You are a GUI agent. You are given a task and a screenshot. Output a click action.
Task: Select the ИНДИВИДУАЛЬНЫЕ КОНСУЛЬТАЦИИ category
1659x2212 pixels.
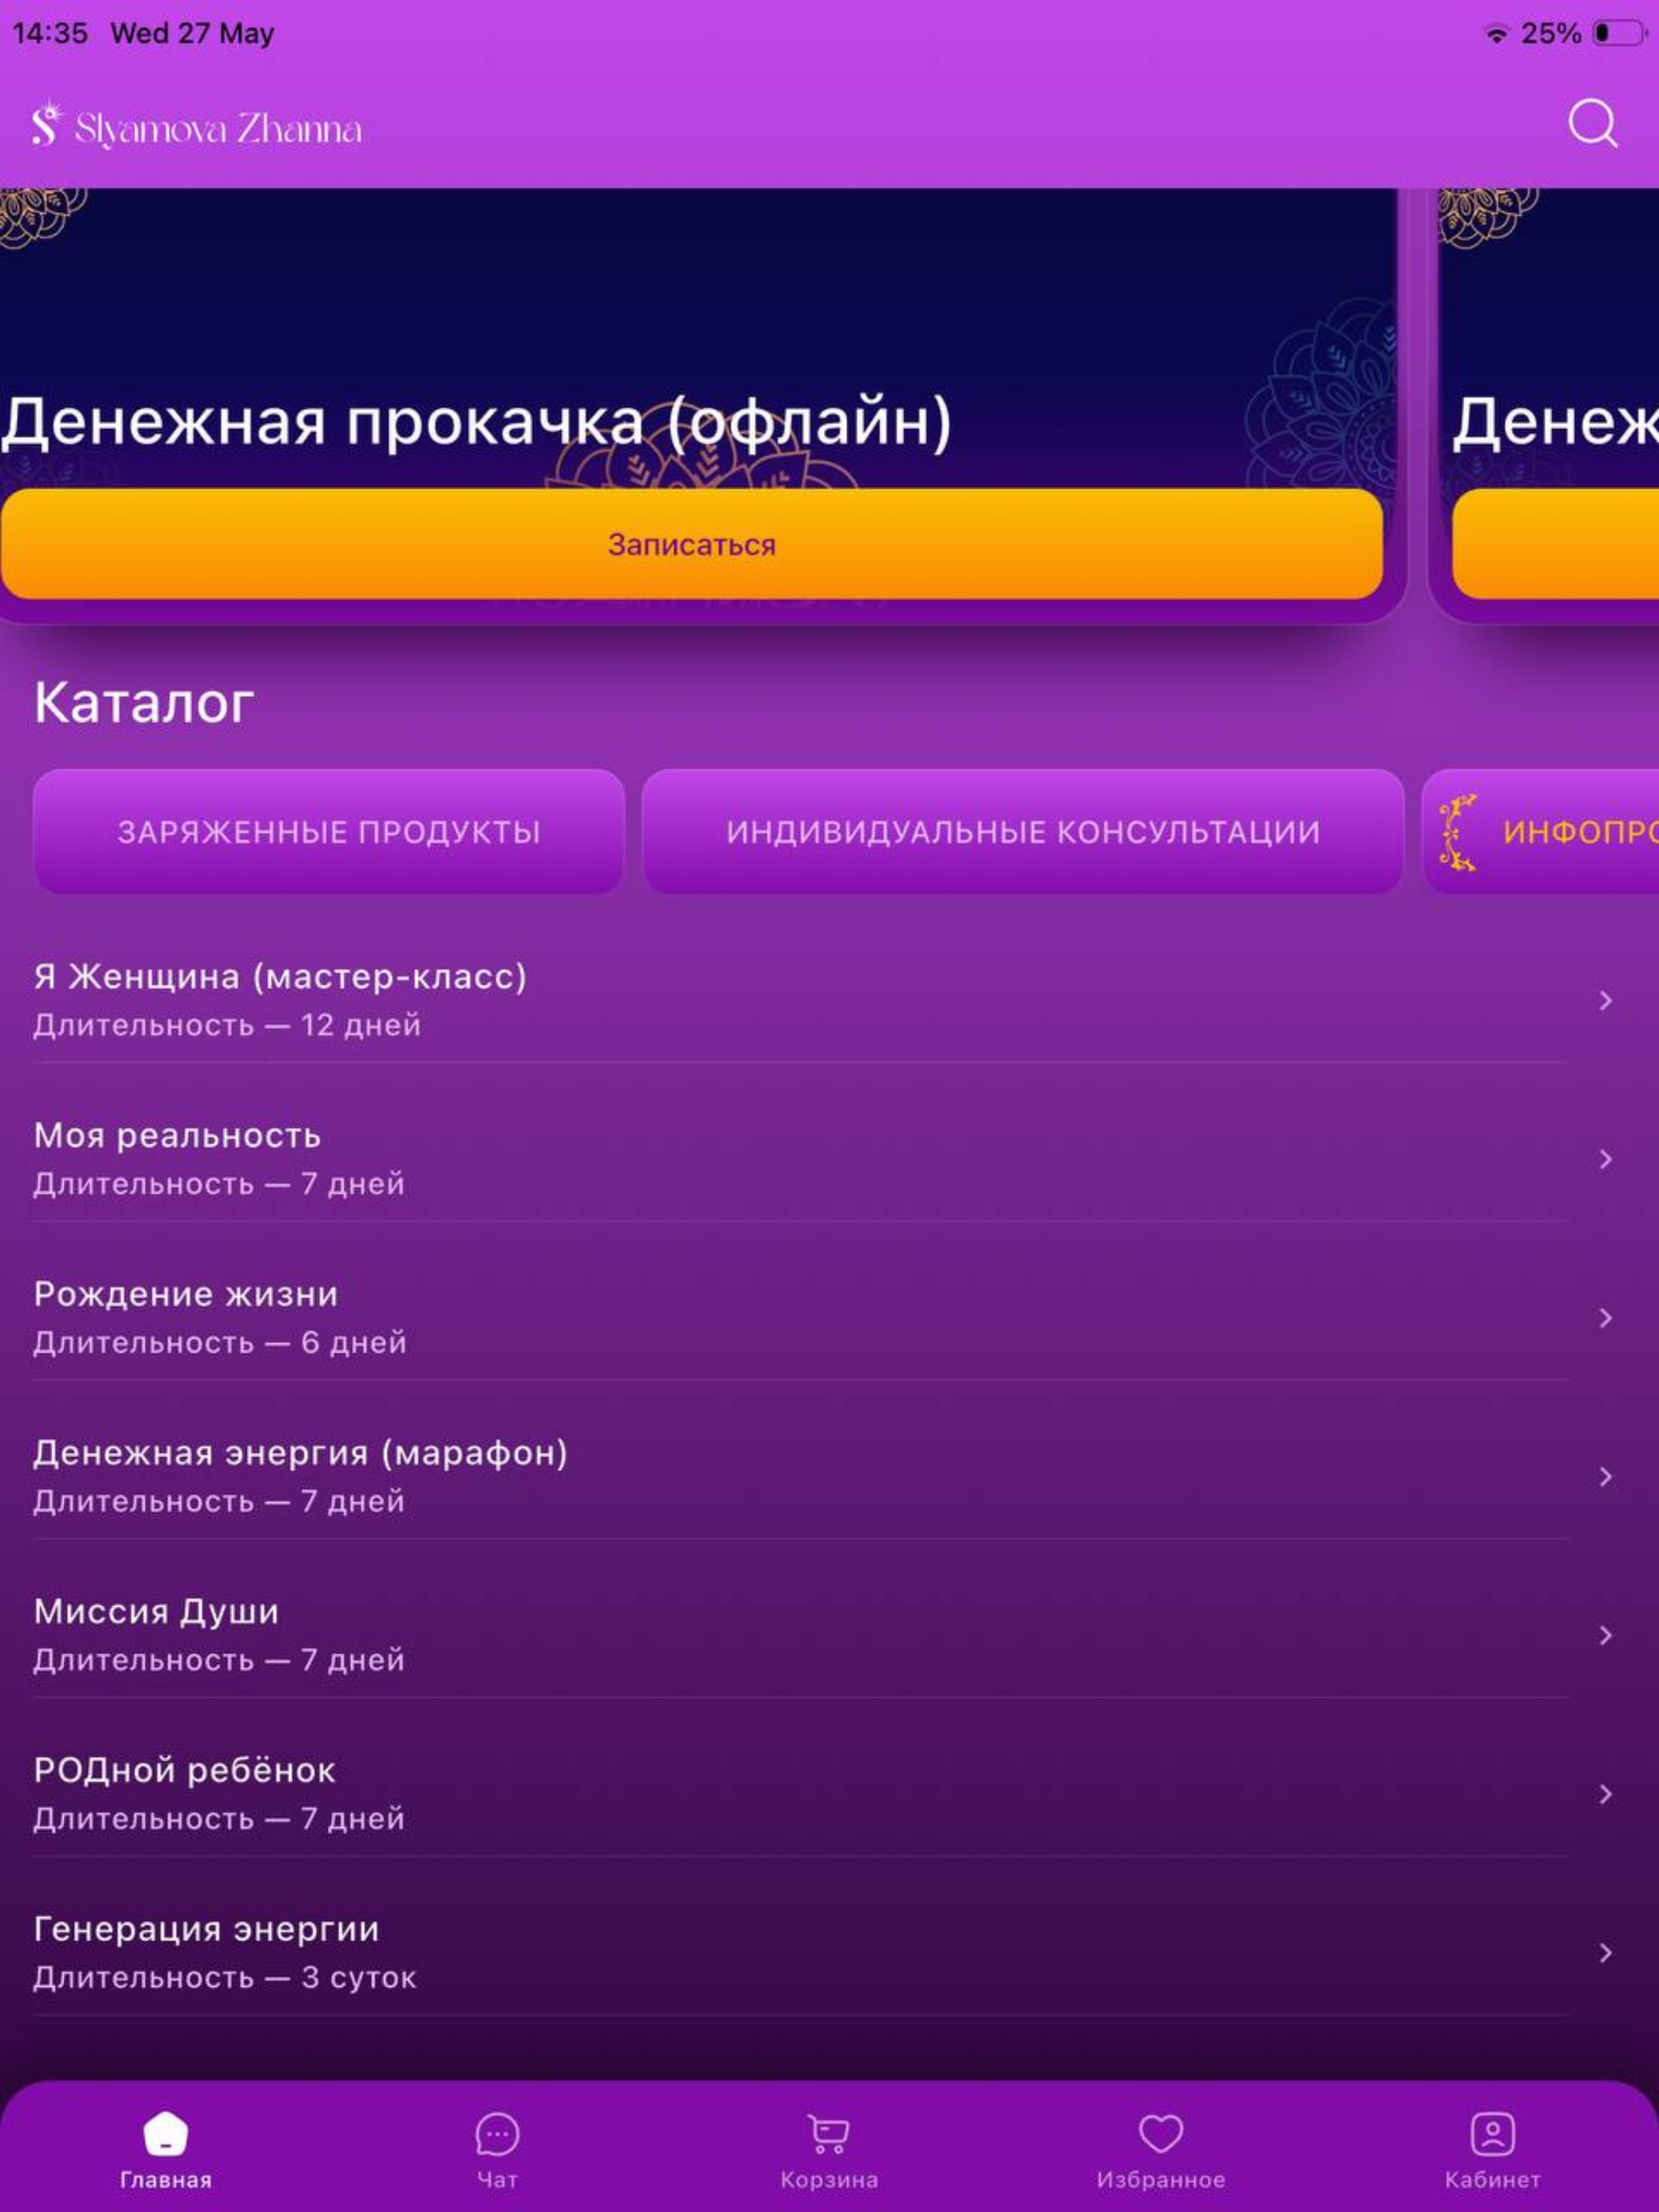[x=1023, y=832]
